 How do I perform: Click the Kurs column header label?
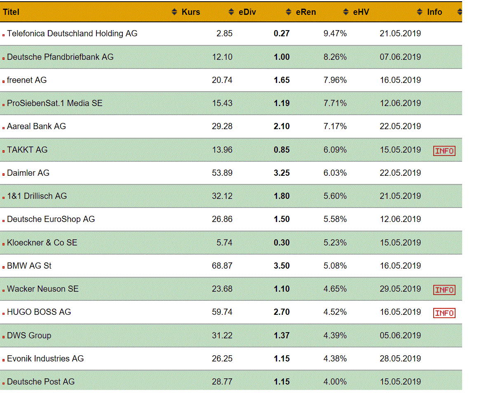click(x=190, y=12)
